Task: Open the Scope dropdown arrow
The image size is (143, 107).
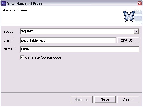Action: click(x=136, y=31)
